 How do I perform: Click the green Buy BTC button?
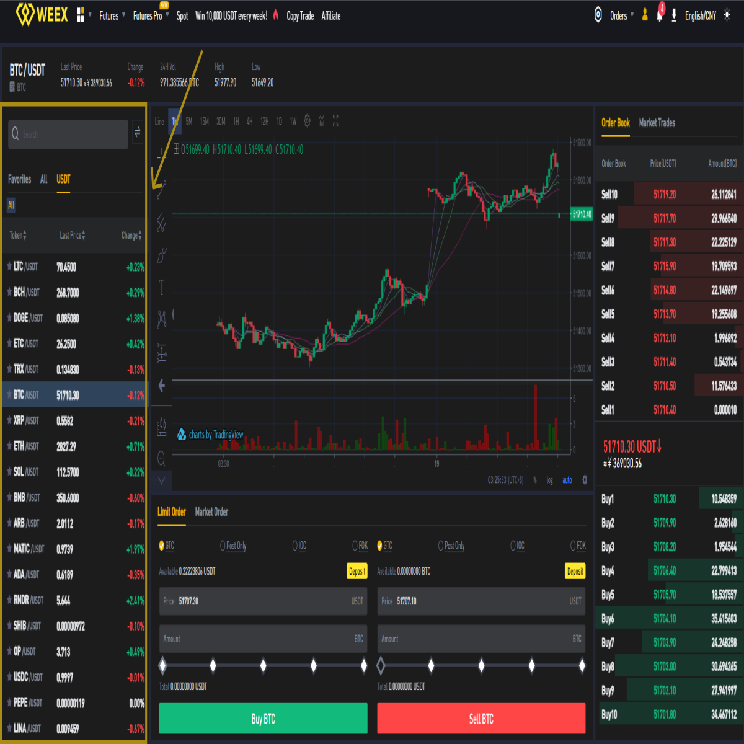point(263,719)
